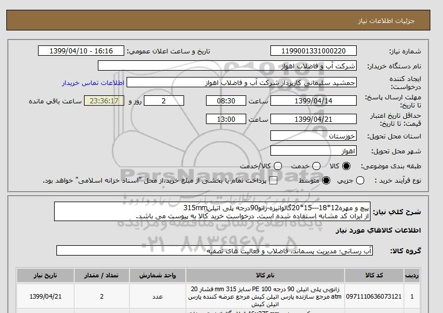
Task: Click the announcement date field 1399/04/10 - 16:16
Action: coord(81,51)
